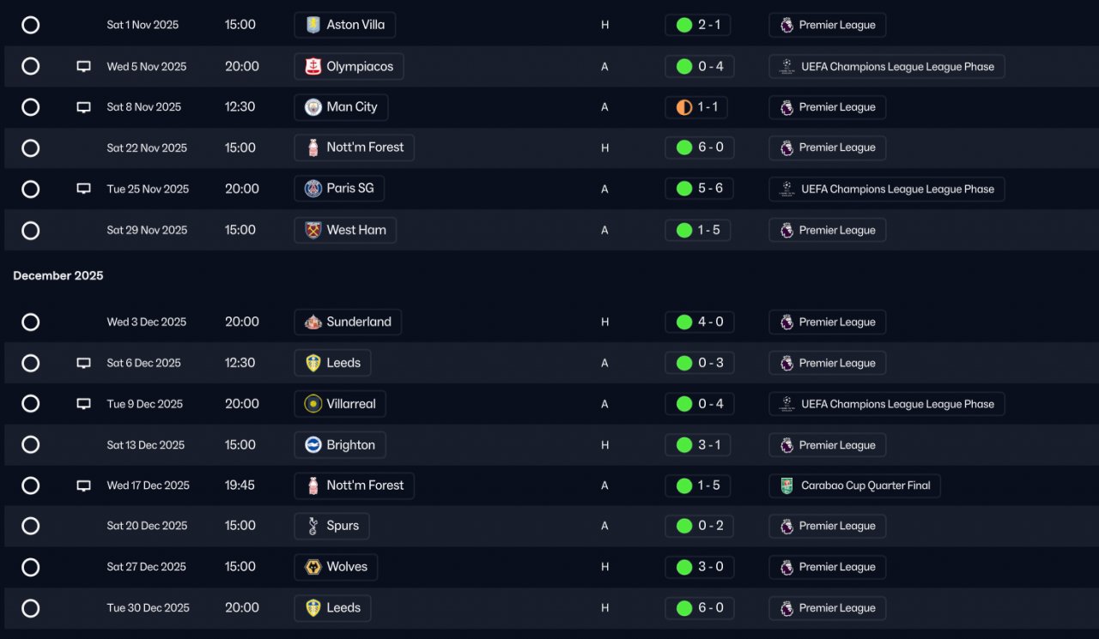Click the Spurs club badge
The image size is (1099, 639).
coord(313,526)
